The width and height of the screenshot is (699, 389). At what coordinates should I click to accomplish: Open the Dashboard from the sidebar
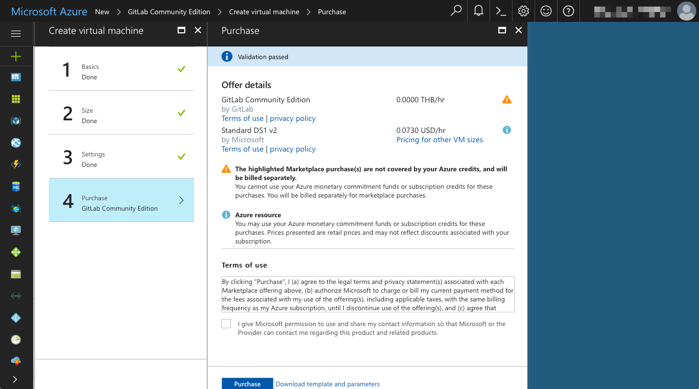pyautogui.click(x=16, y=77)
